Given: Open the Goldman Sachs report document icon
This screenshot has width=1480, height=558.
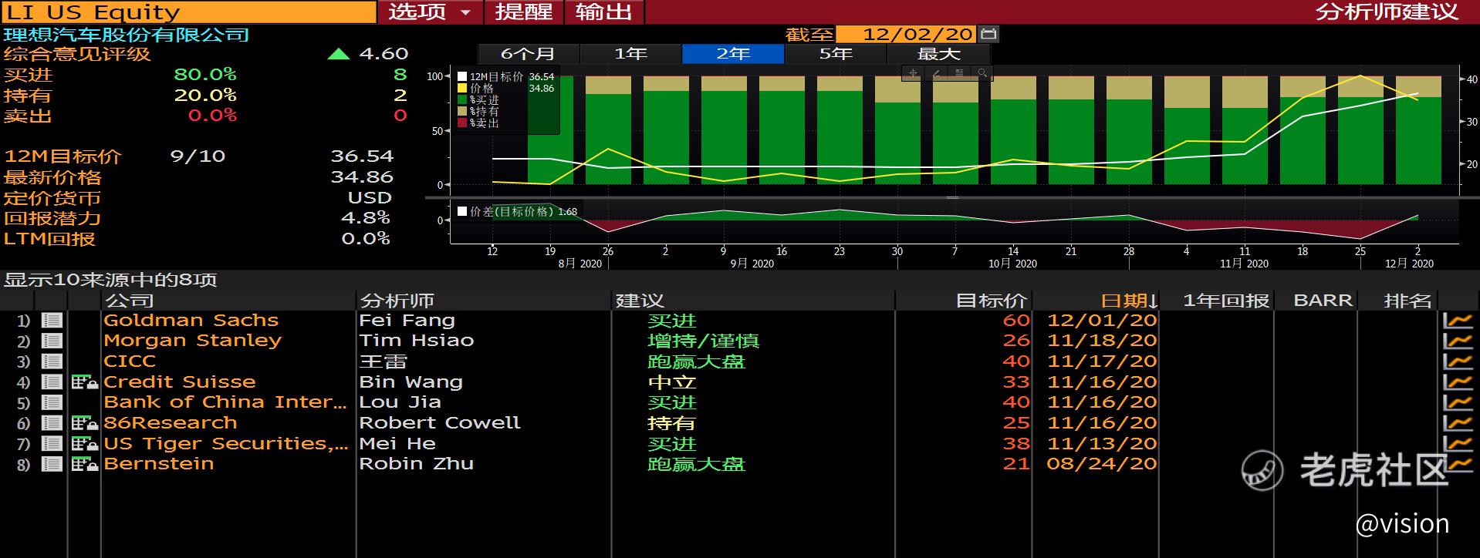Looking at the screenshot, I should coord(52,321).
